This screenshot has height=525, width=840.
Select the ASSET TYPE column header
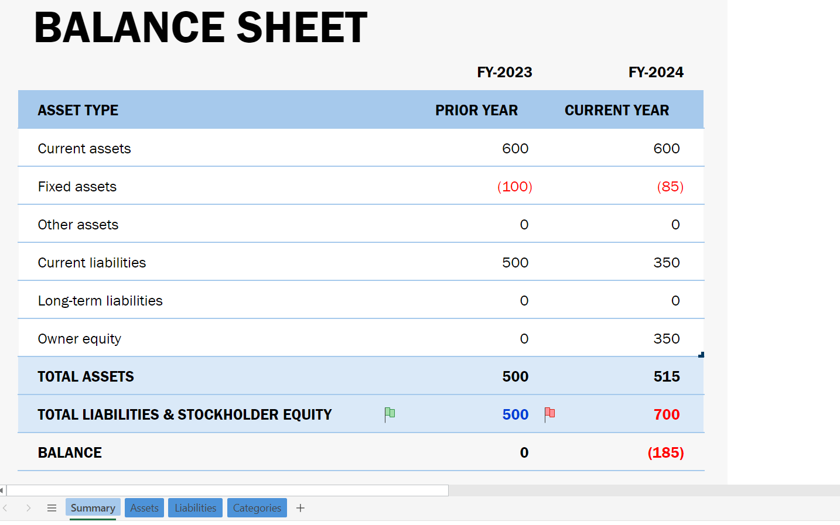tap(78, 110)
